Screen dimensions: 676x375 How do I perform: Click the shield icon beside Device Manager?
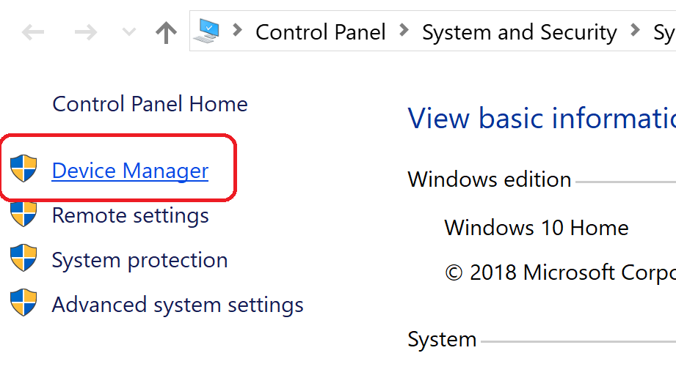tap(23, 169)
